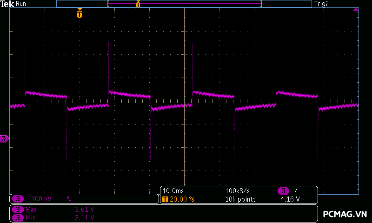Select the 100mV vertical scale readout
The image size is (372, 223).
pyautogui.click(x=41, y=199)
